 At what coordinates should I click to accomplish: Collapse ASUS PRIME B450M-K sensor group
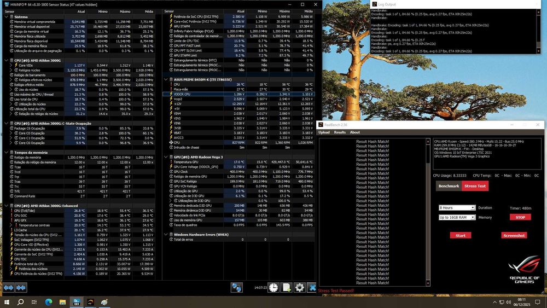[x=166, y=79]
